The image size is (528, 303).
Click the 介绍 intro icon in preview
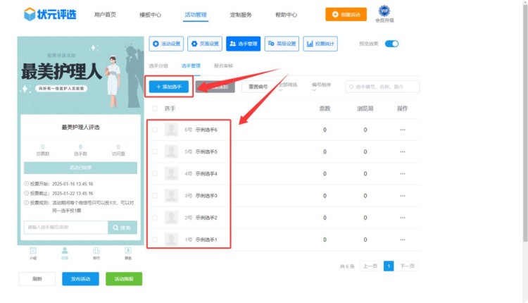coord(33,252)
